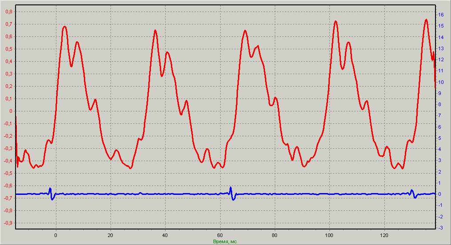The image size is (451, 245).
Task: Click blue right-axis value 6
Action: coord(440,127)
